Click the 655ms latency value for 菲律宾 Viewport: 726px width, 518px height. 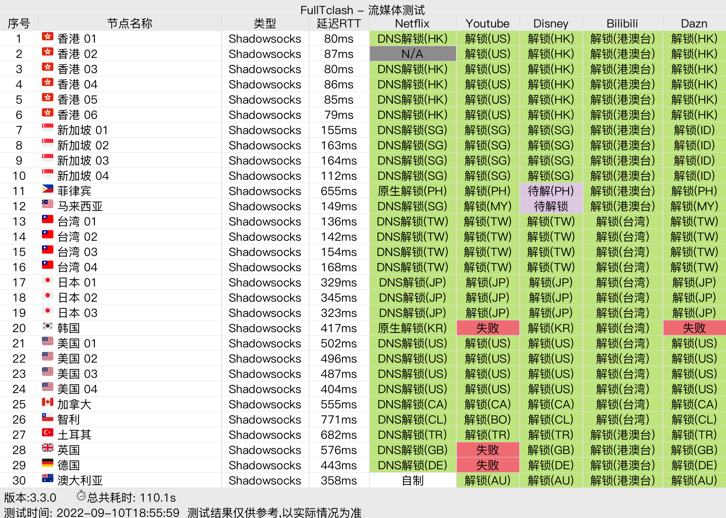339,191
